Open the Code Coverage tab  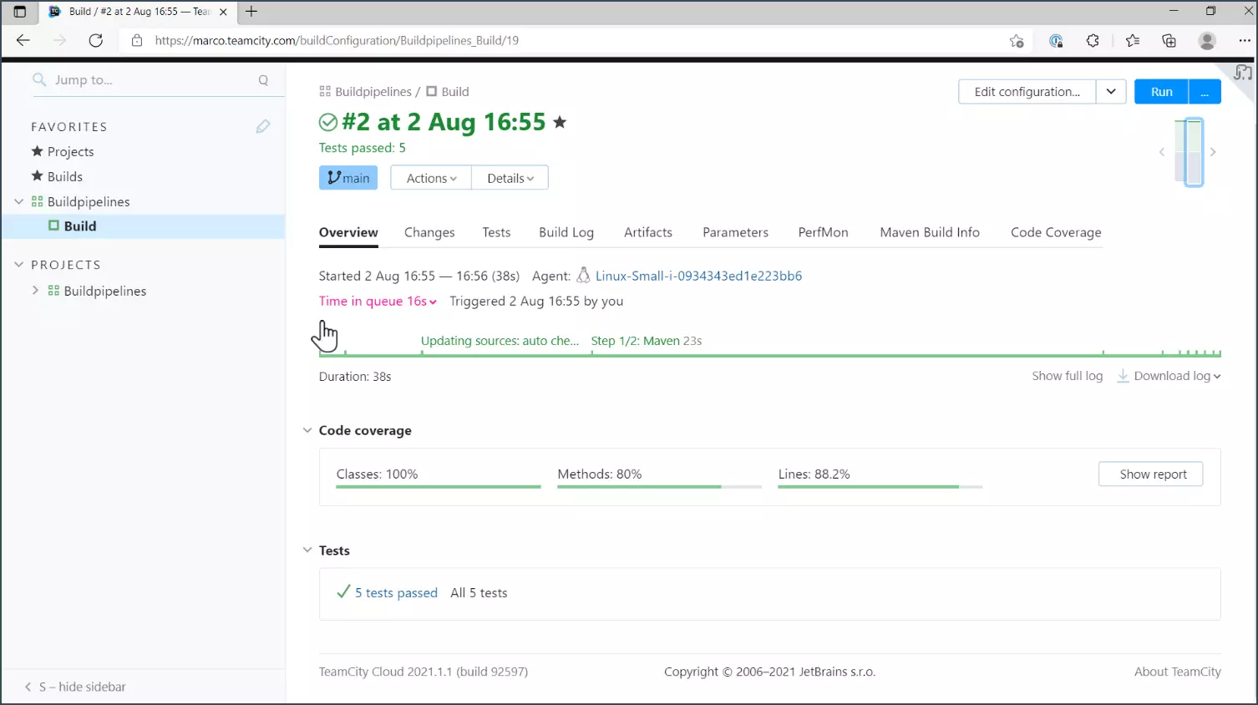point(1055,232)
